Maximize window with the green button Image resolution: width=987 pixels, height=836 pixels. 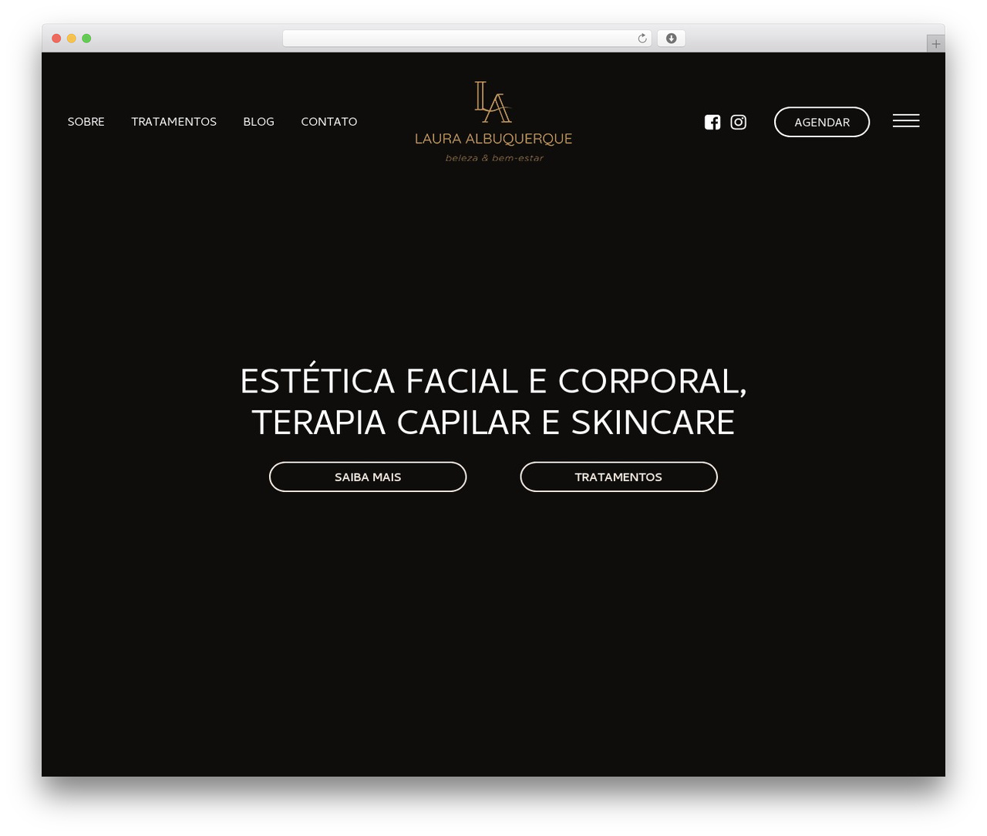86,39
